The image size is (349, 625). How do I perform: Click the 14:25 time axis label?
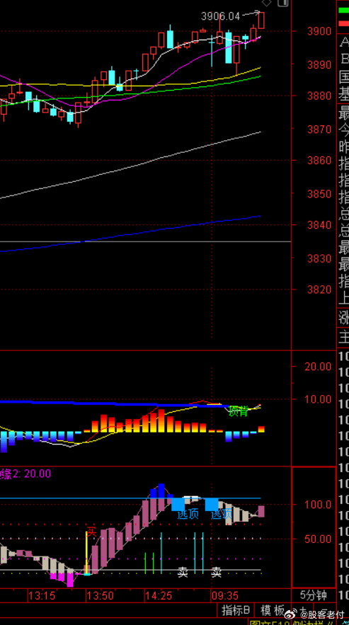(159, 595)
